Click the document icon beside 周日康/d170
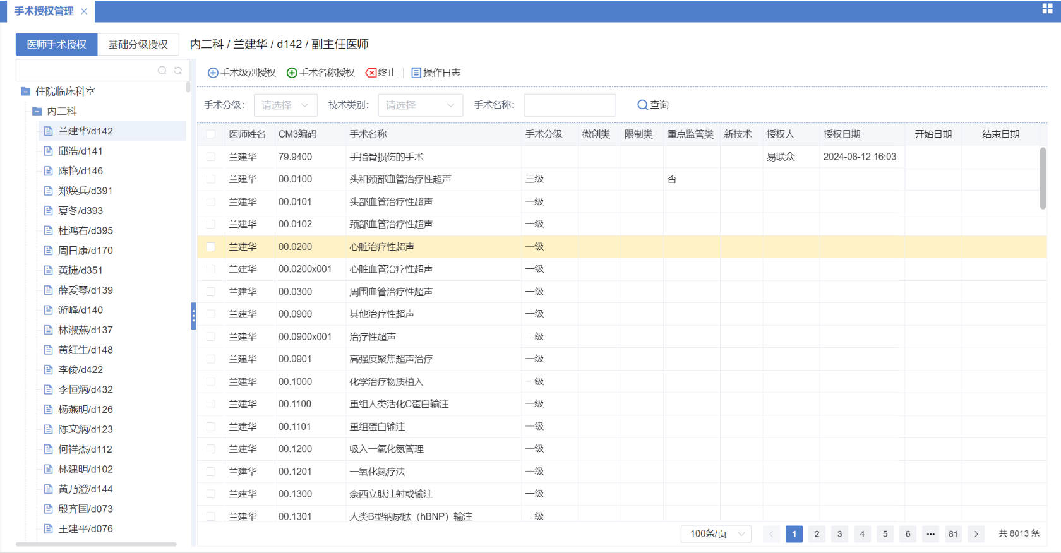Image resolution: width=1061 pixels, height=553 pixels. tap(48, 250)
